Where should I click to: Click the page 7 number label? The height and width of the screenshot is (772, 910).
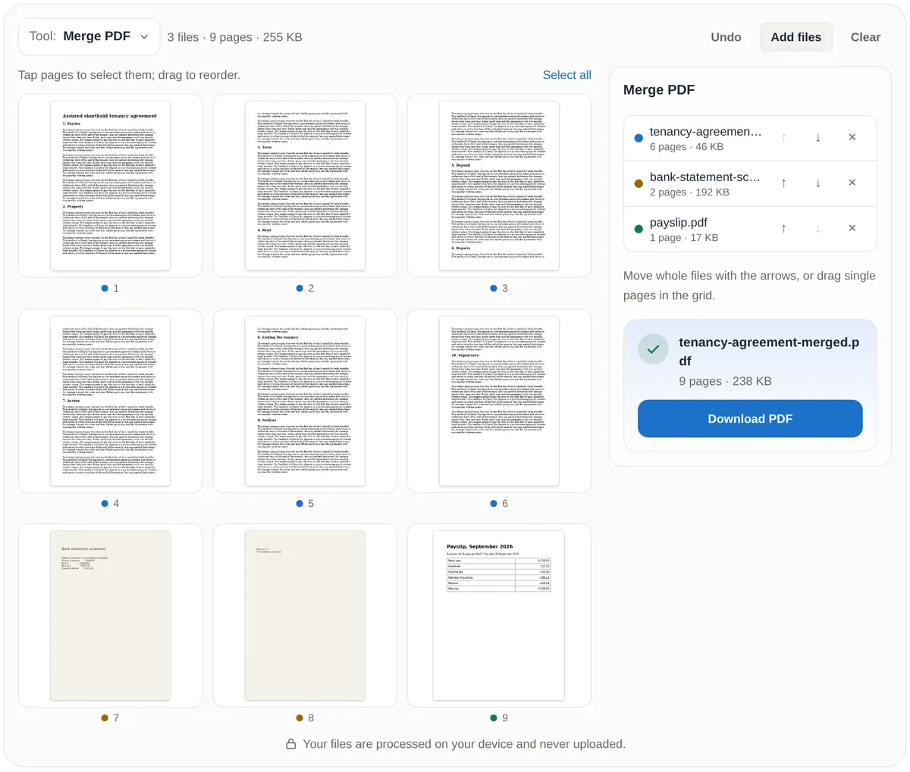[116, 718]
